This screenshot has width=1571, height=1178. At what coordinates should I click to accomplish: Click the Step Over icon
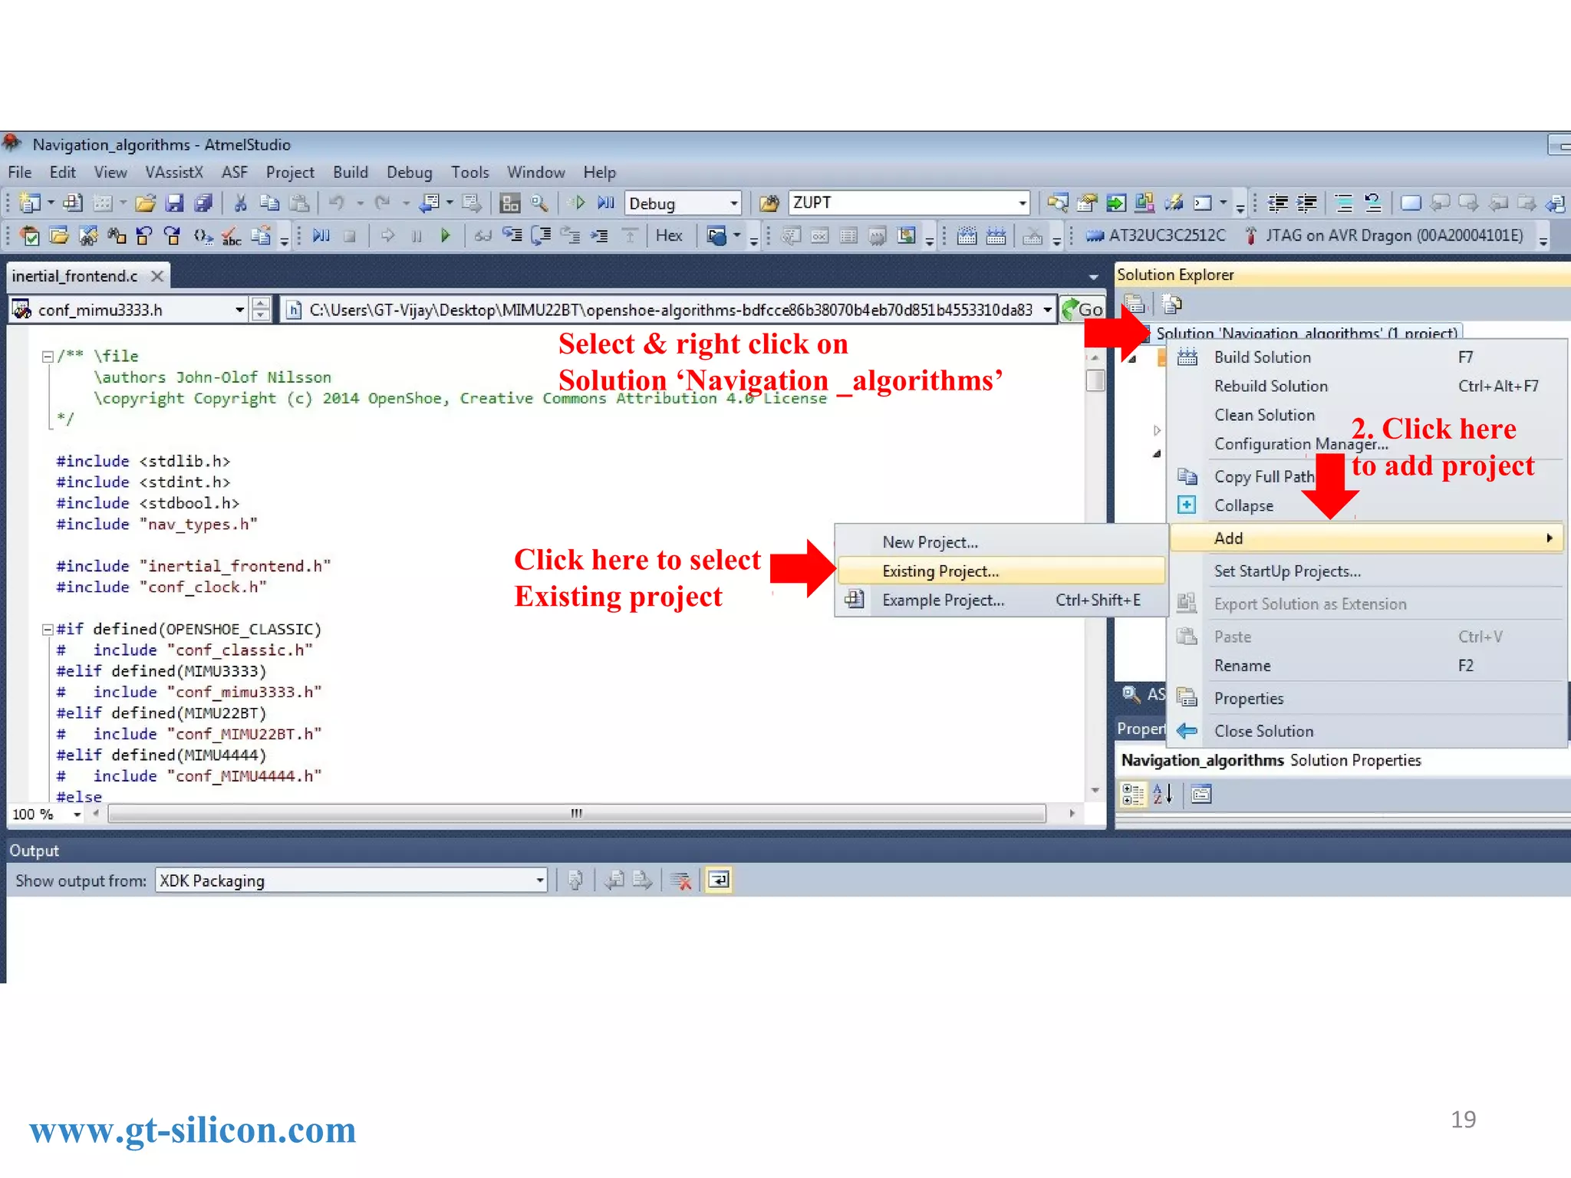point(541,236)
